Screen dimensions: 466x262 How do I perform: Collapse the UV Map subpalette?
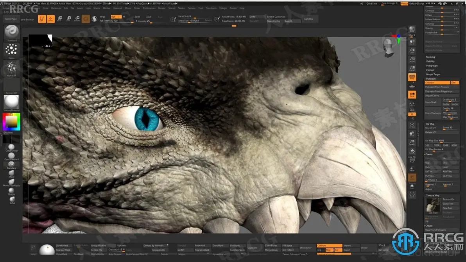coord(430,124)
